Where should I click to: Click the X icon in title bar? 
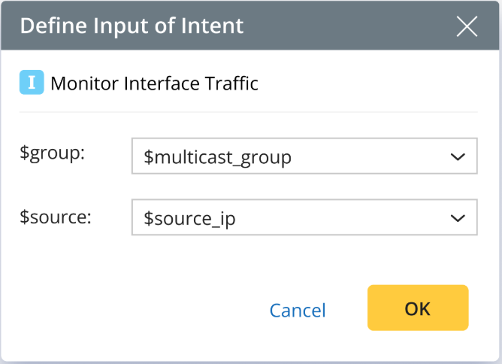pos(467,26)
